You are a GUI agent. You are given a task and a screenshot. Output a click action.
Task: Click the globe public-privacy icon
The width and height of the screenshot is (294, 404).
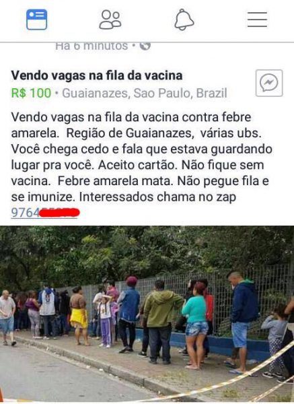[145, 46]
